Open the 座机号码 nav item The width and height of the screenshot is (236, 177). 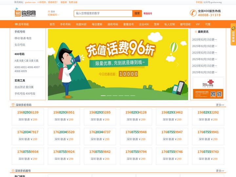(113, 24)
